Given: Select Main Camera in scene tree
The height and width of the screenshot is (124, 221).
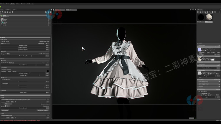Looking at the screenshot, I should point(6,16).
